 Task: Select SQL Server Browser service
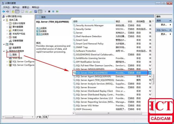point(112,87)
